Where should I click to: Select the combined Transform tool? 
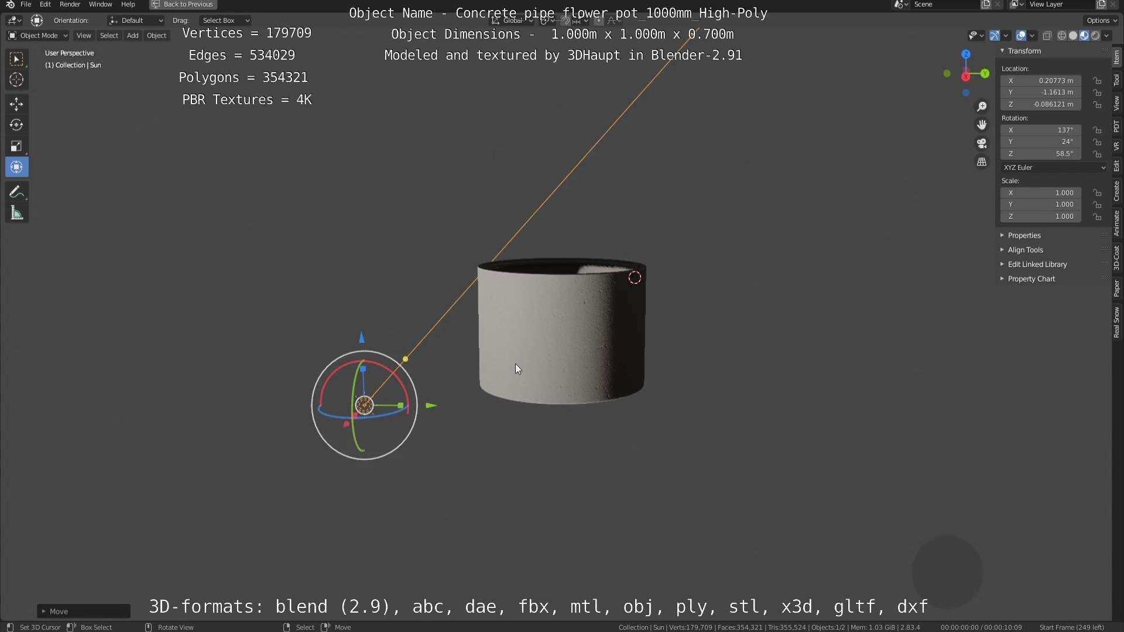click(x=16, y=167)
